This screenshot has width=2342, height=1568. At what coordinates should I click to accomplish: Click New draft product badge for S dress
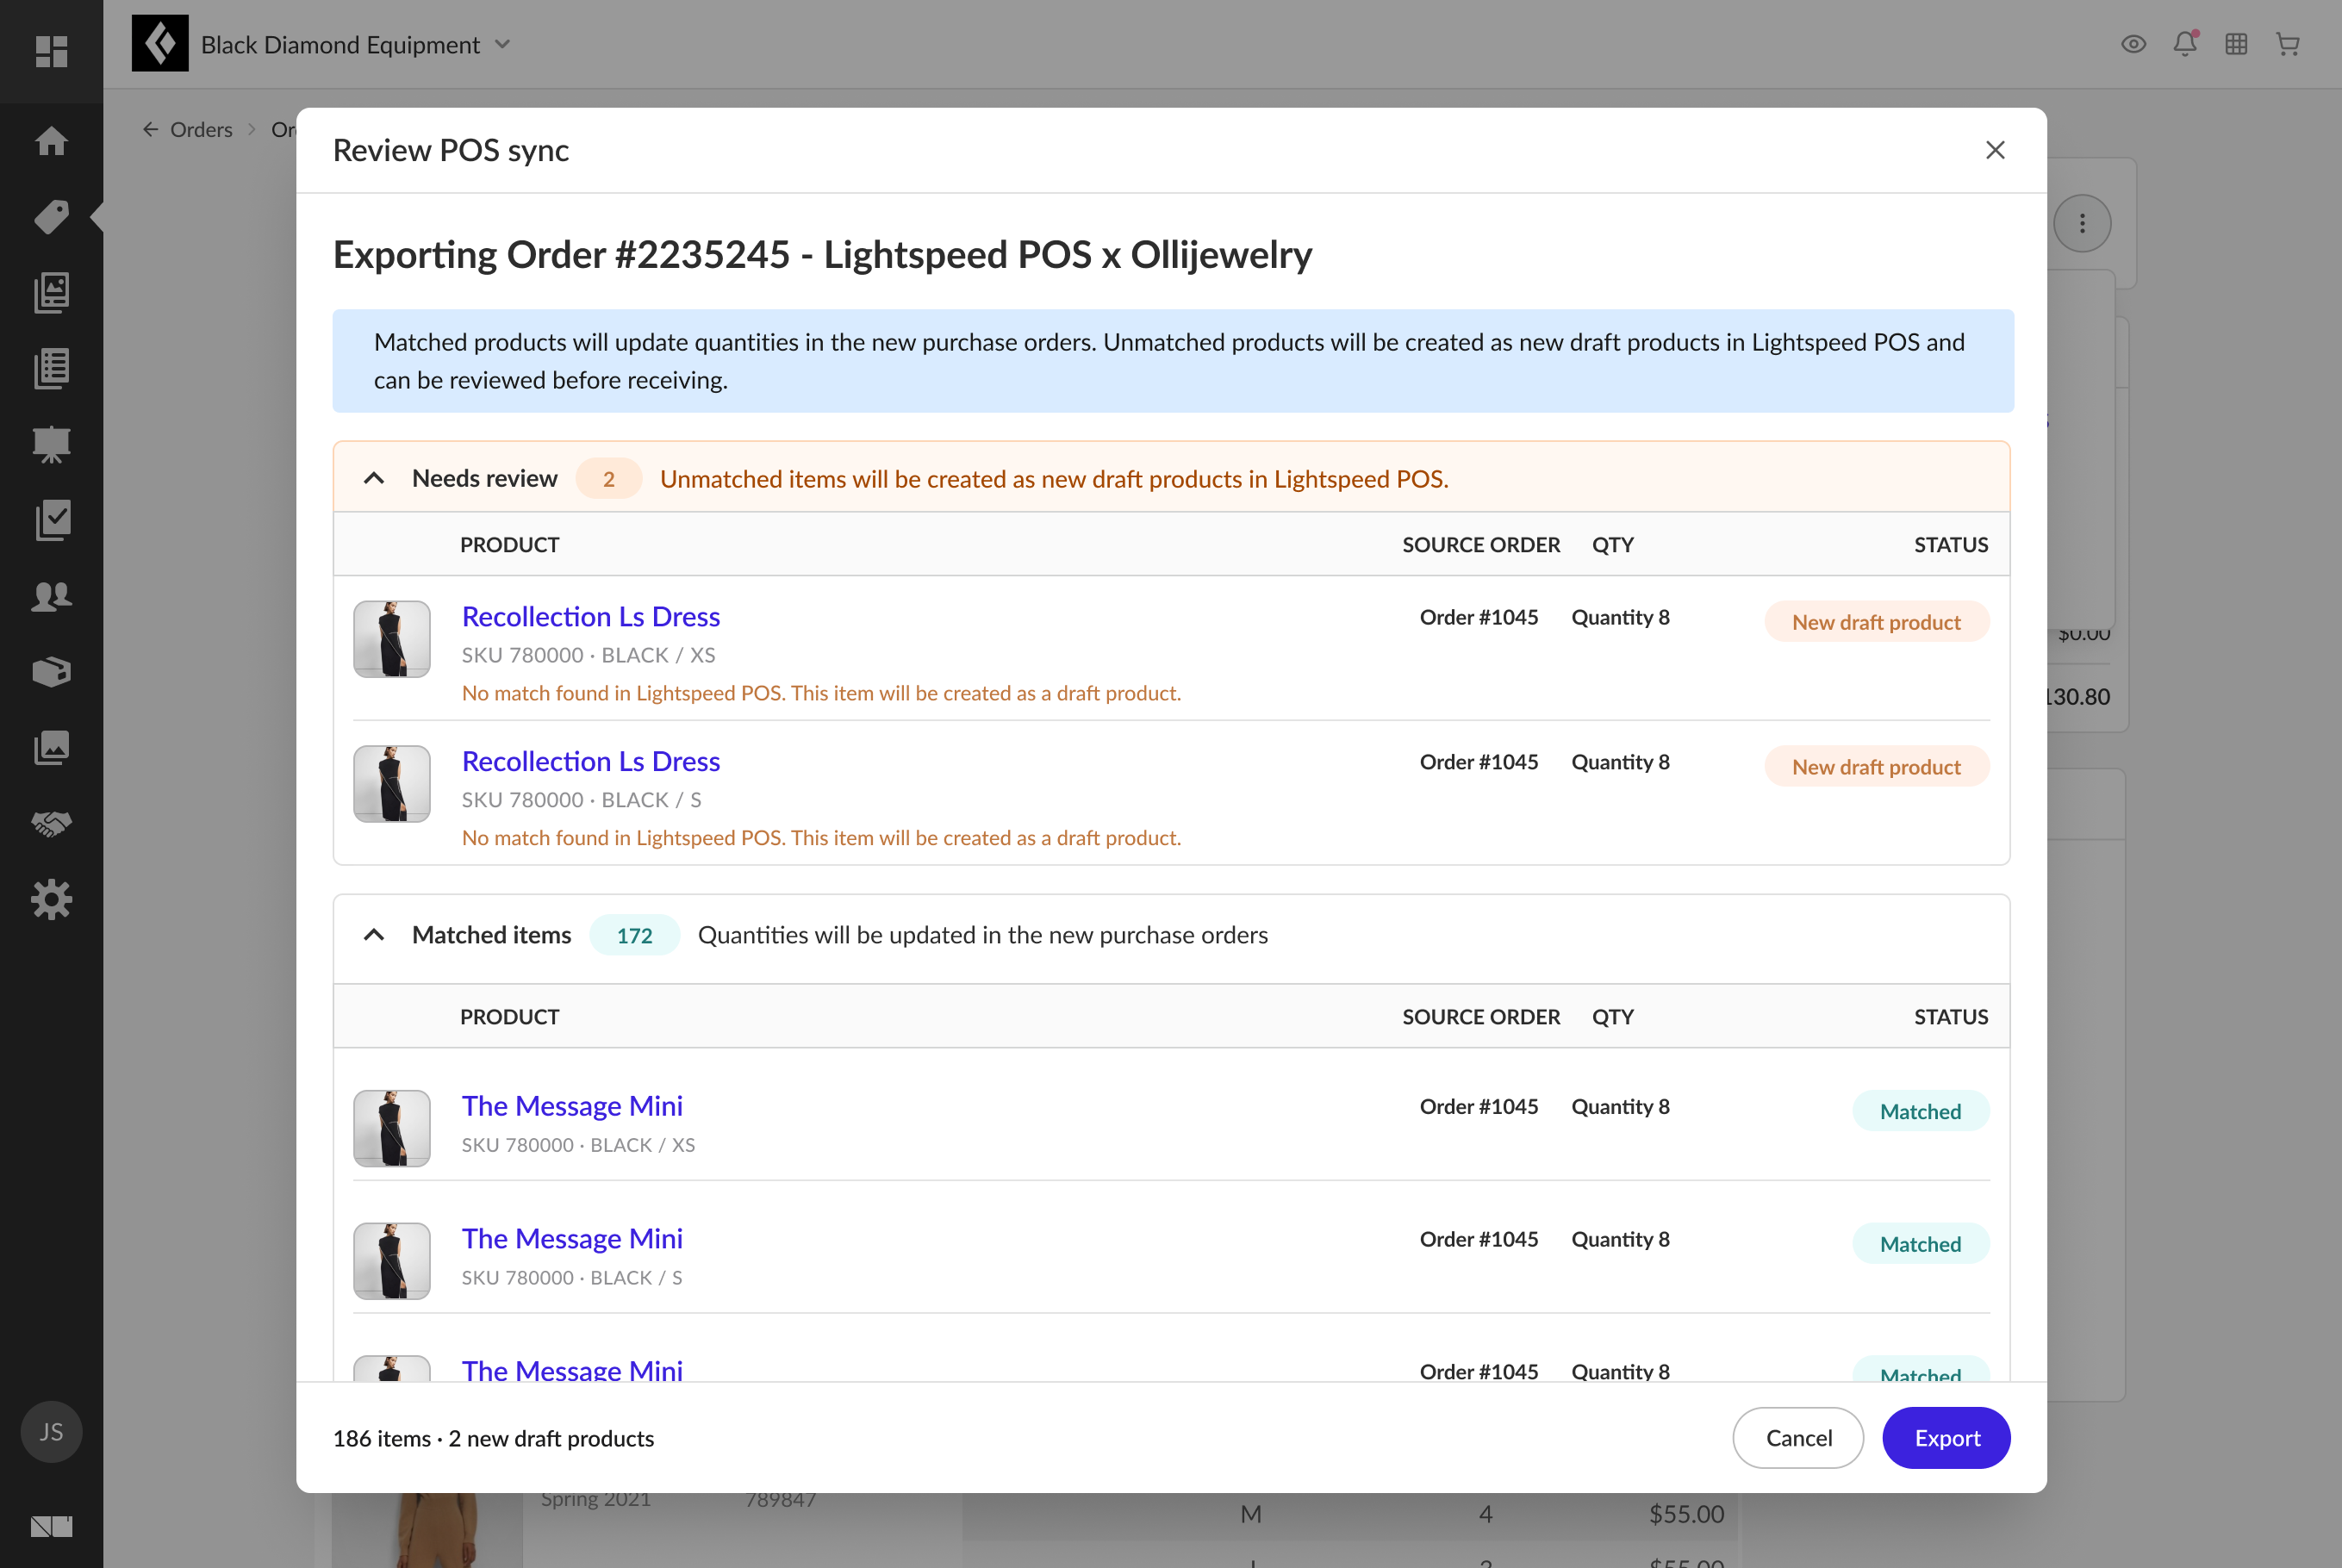pyautogui.click(x=1876, y=766)
